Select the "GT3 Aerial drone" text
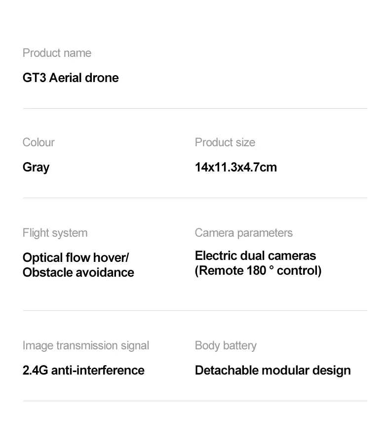 point(71,78)
